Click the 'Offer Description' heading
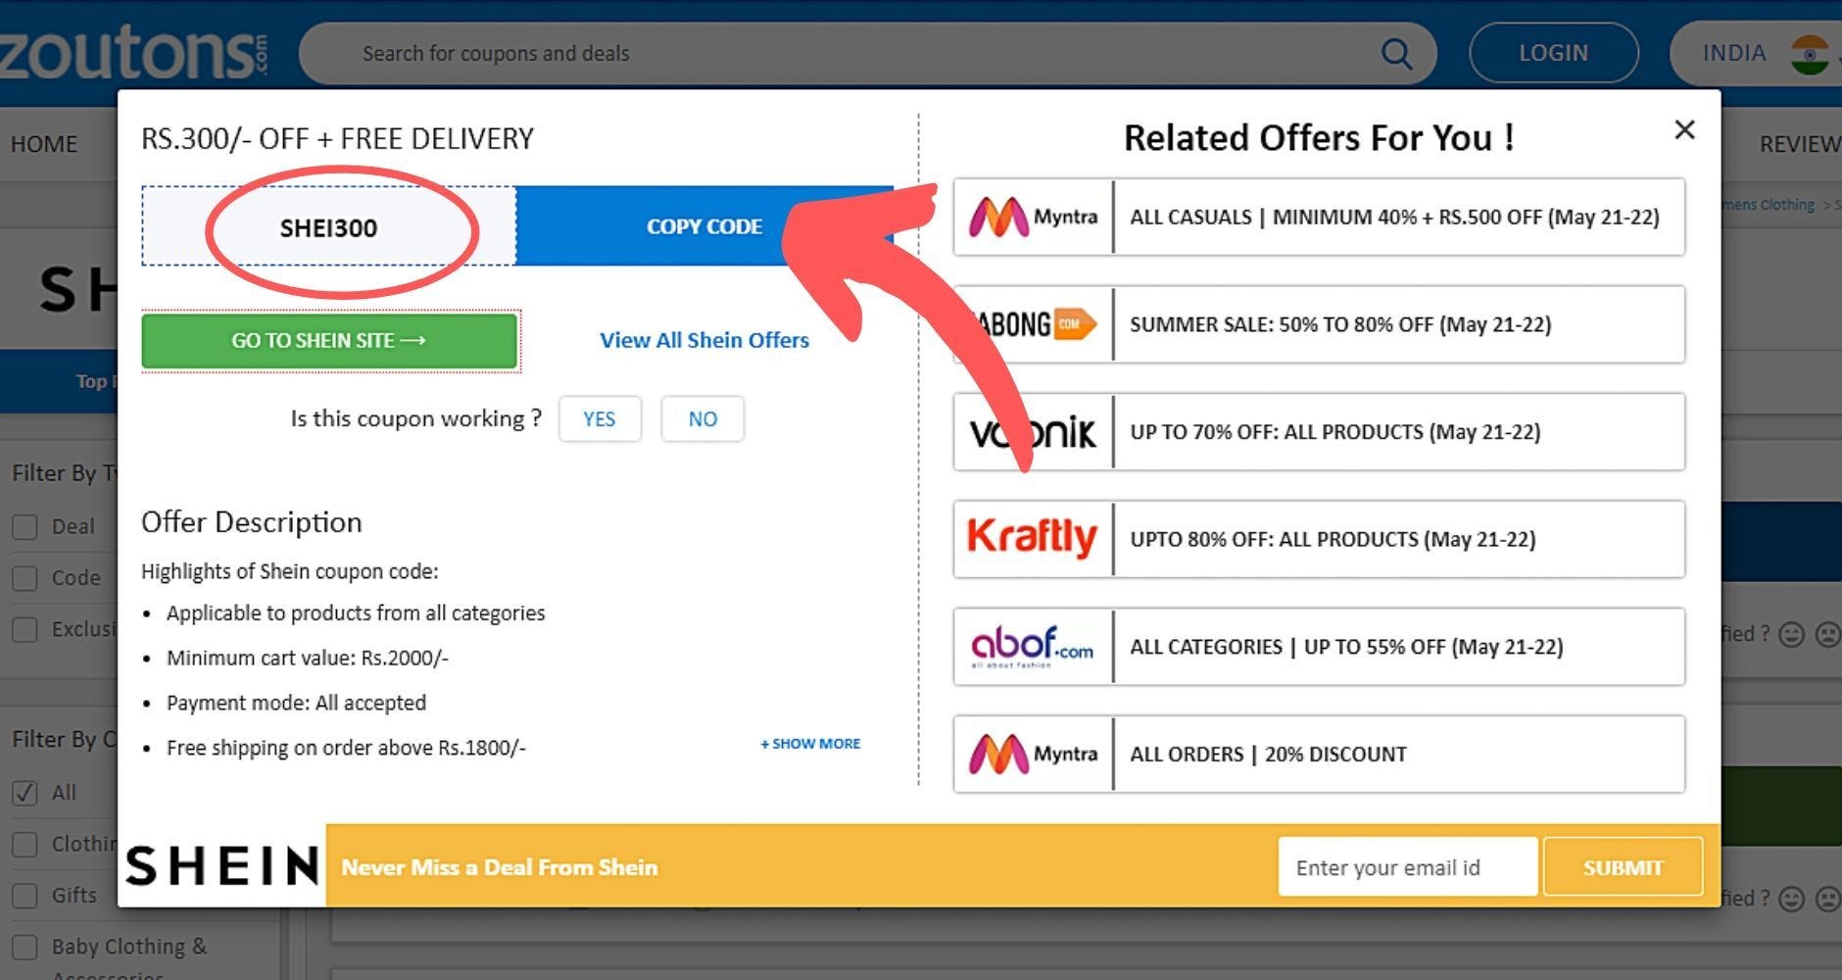1842x980 pixels. [x=252, y=522]
